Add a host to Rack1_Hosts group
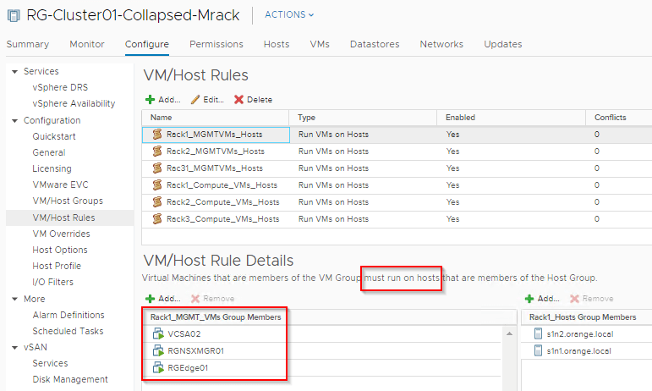The image size is (652, 391). click(x=542, y=299)
